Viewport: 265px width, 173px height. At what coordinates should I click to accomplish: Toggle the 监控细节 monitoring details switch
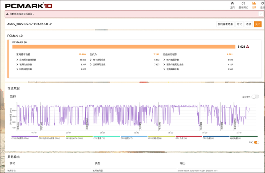tap(255, 97)
